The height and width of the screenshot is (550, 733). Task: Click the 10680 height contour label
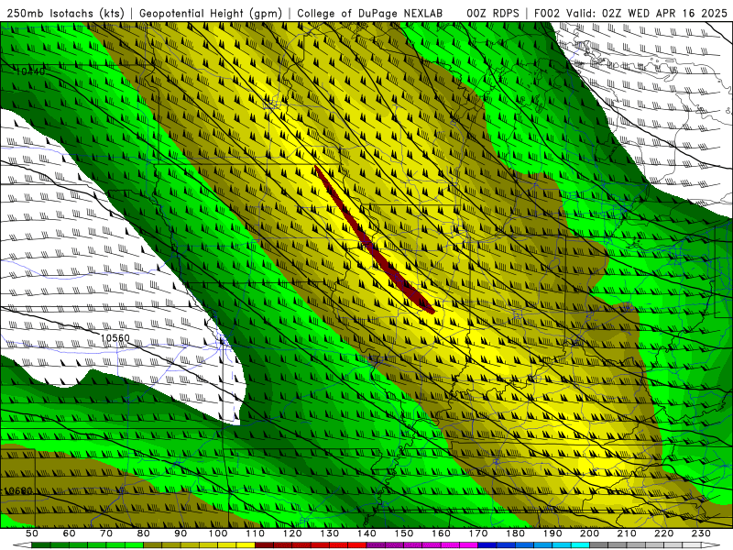click(18, 491)
